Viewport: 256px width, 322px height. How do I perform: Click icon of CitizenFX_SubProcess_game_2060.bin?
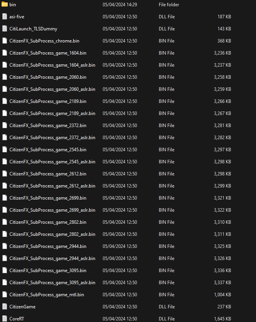pos(5,77)
